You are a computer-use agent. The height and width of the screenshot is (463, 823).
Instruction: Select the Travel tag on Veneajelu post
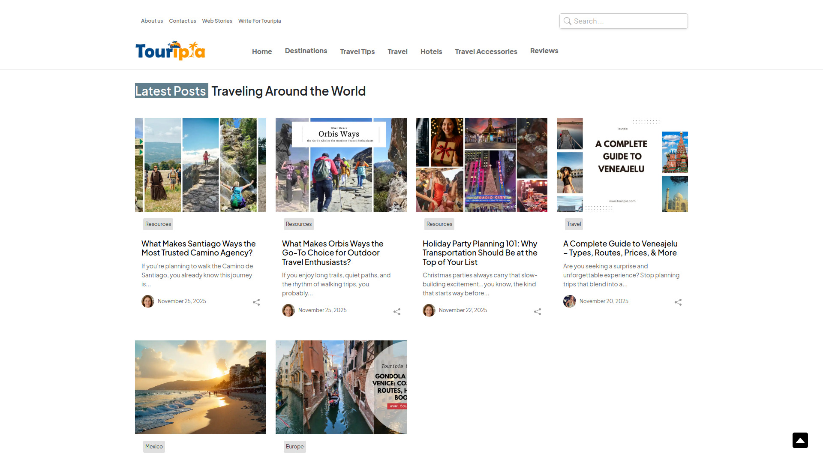click(x=574, y=224)
